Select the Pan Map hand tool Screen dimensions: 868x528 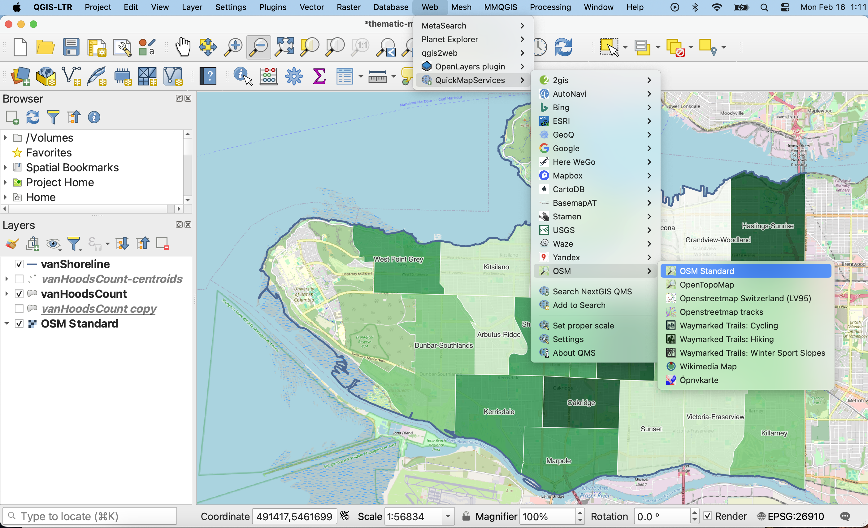[183, 47]
